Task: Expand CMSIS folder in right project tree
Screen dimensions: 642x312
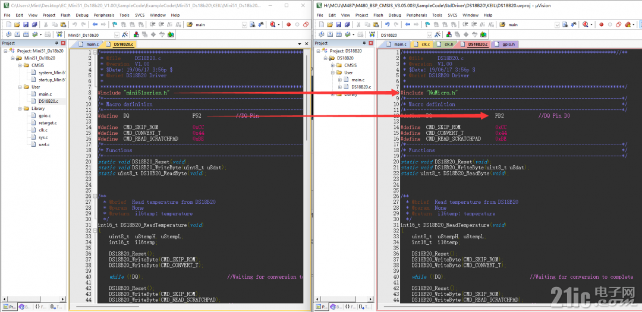Action: coord(333,65)
